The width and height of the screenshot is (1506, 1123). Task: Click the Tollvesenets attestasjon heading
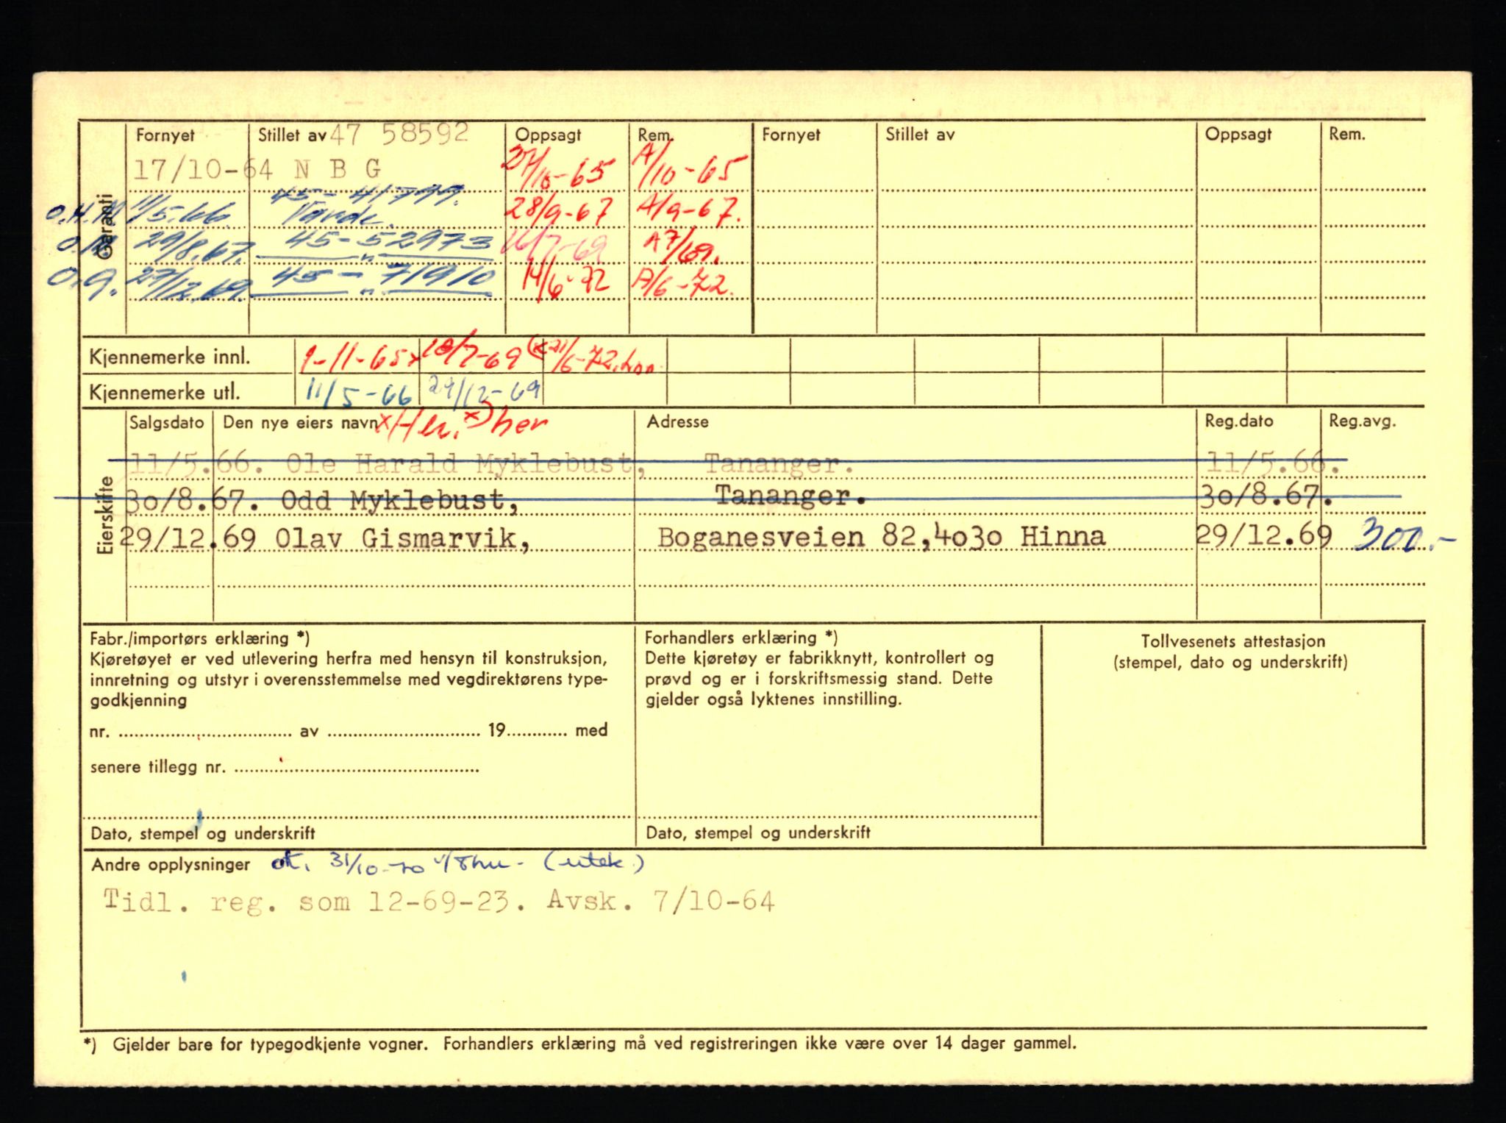(1233, 641)
